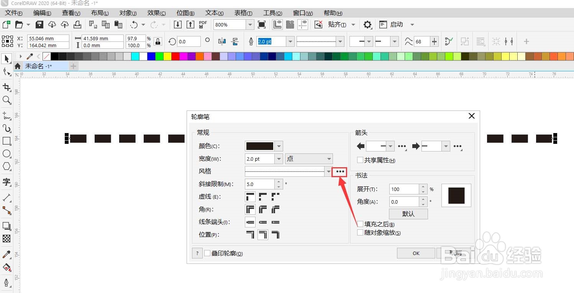
Task: Pick the red swatch in the palette
Action: pos(175,56)
